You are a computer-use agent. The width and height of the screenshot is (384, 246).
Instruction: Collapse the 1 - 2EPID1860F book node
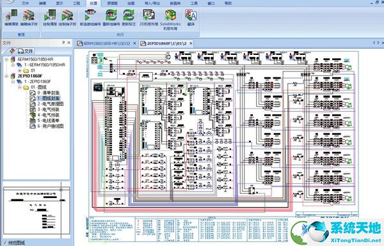pyautogui.click(x=13, y=82)
